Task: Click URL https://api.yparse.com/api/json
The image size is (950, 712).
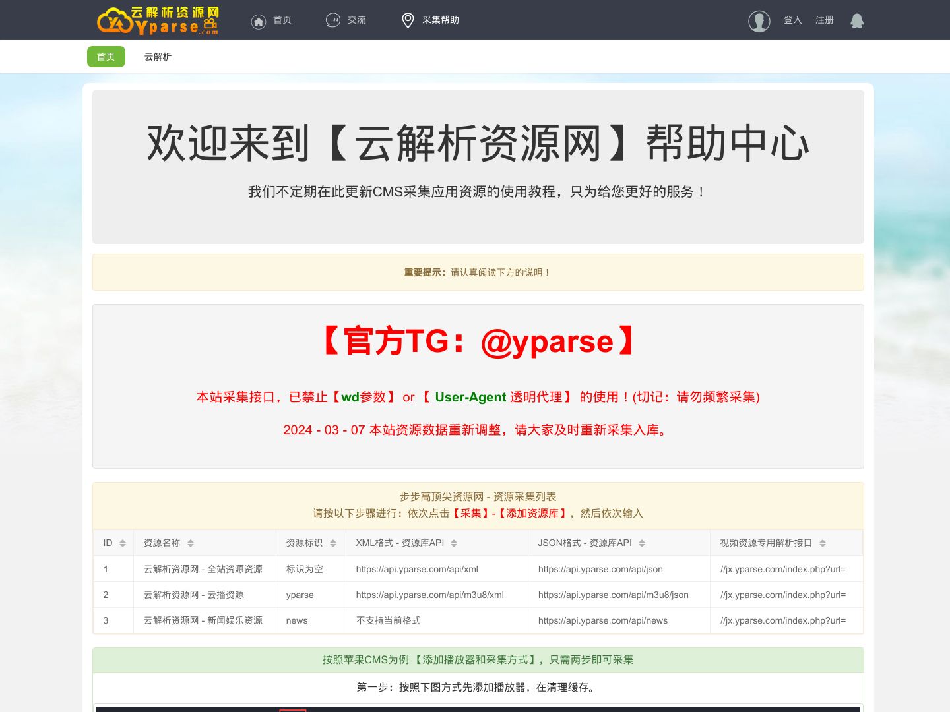Action: (600, 569)
